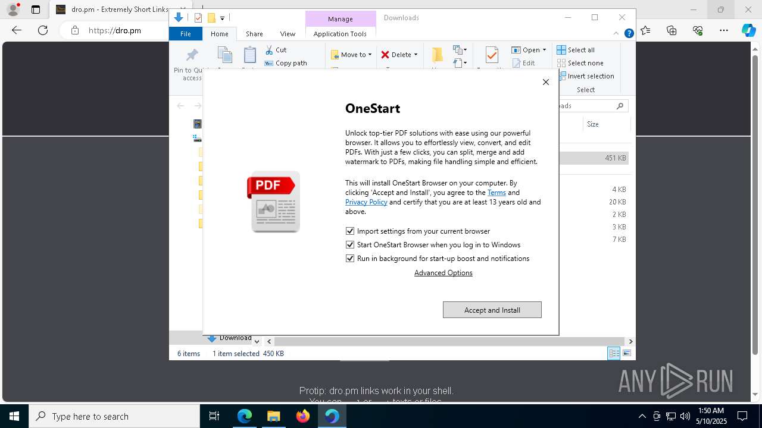
Task: Select the Manage contextual tab
Action: point(341,19)
